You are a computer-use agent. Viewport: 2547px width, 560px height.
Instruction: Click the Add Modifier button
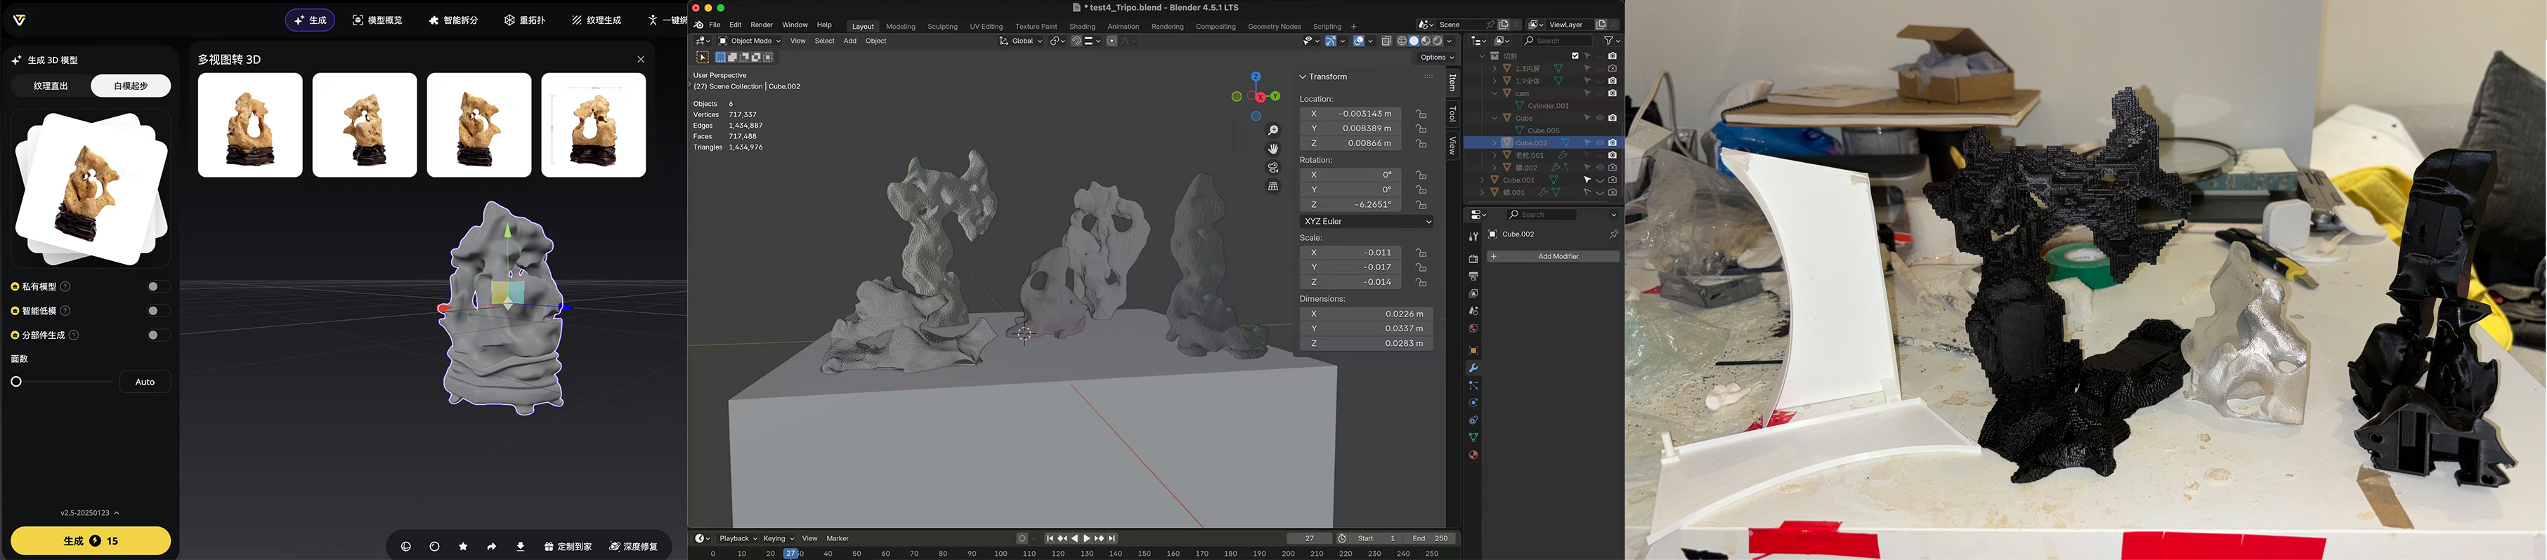coord(1553,257)
